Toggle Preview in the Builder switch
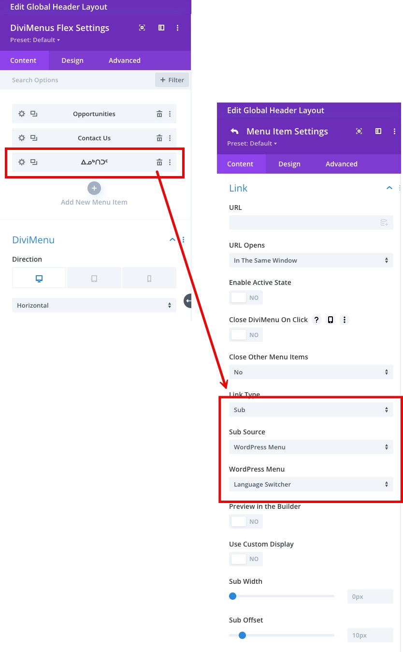Viewport: 403px width, 652px height. pyautogui.click(x=245, y=521)
